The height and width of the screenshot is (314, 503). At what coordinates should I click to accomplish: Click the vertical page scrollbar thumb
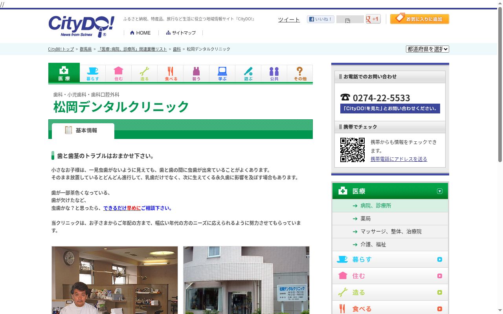pyautogui.click(x=500, y=84)
